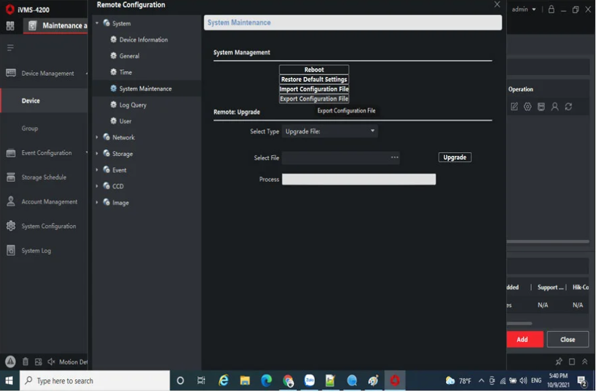Click the Reboot button
596x392 pixels.
[314, 70]
